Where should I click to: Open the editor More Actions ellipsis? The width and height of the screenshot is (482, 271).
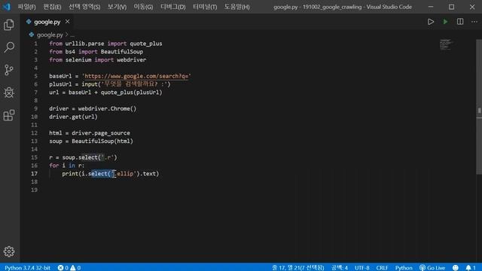pos(474,22)
